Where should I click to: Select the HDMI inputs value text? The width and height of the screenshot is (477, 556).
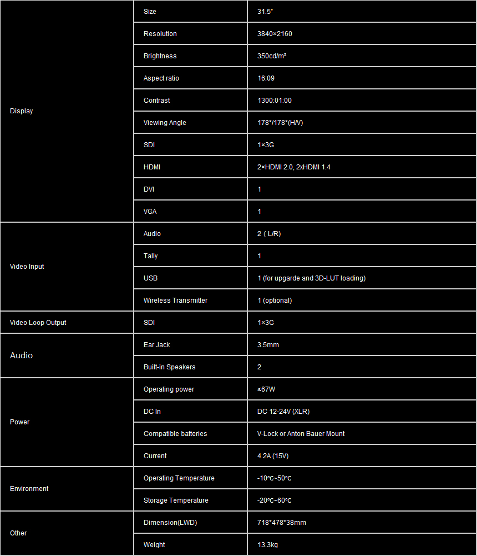pos(294,167)
